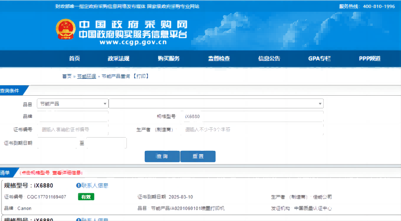Click issuing body 中国质量认证中心
Viewport: 401px width, 221px height.
coord(313,208)
